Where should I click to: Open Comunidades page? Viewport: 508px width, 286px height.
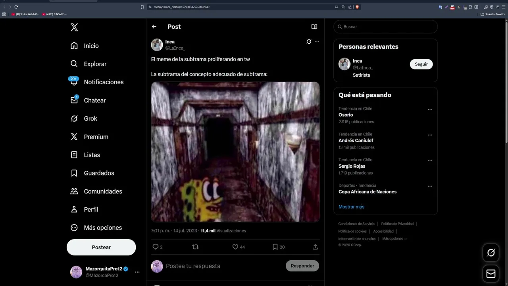point(96,191)
